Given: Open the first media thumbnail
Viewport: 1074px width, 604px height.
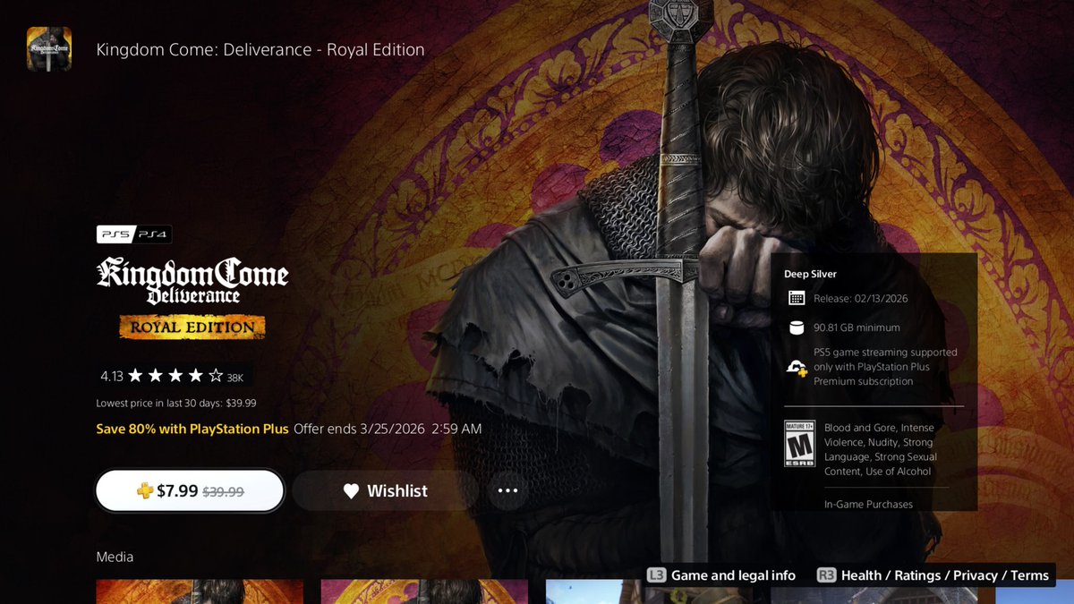Looking at the screenshot, I should [200, 591].
